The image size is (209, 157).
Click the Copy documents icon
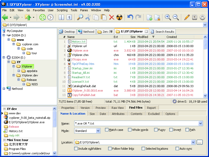pos(96,17)
